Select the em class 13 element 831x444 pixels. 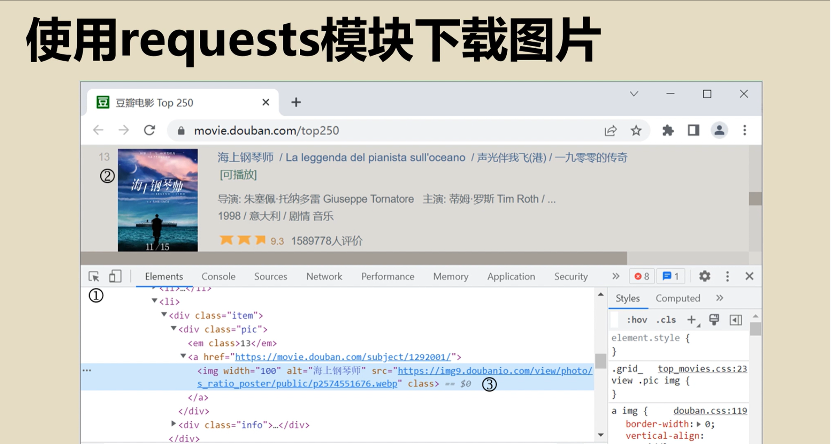point(232,343)
